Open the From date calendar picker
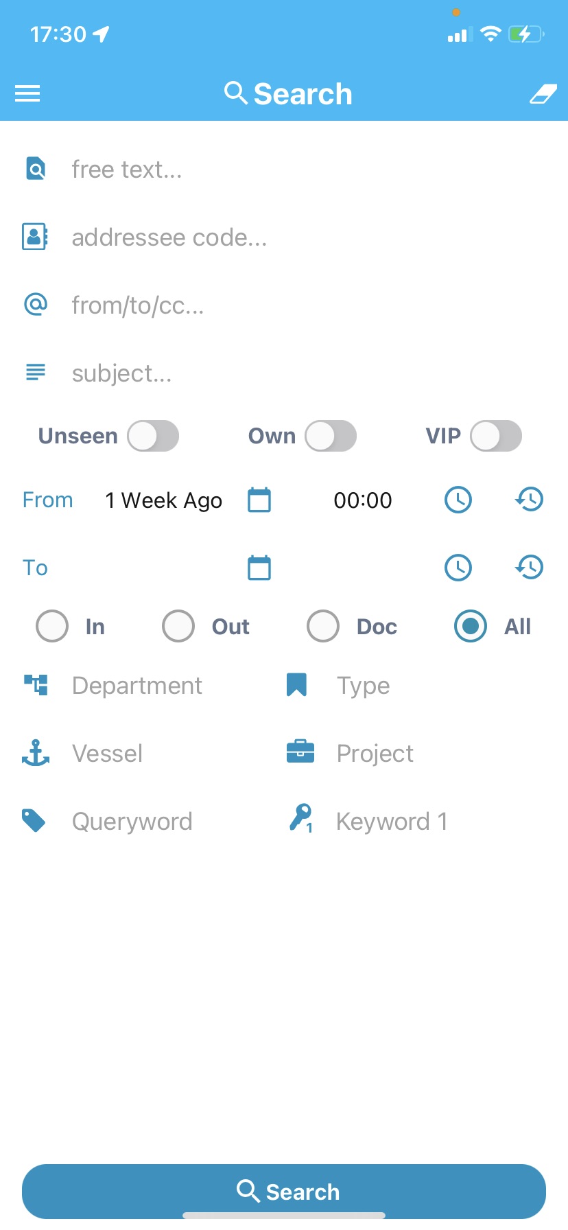 [259, 500]
